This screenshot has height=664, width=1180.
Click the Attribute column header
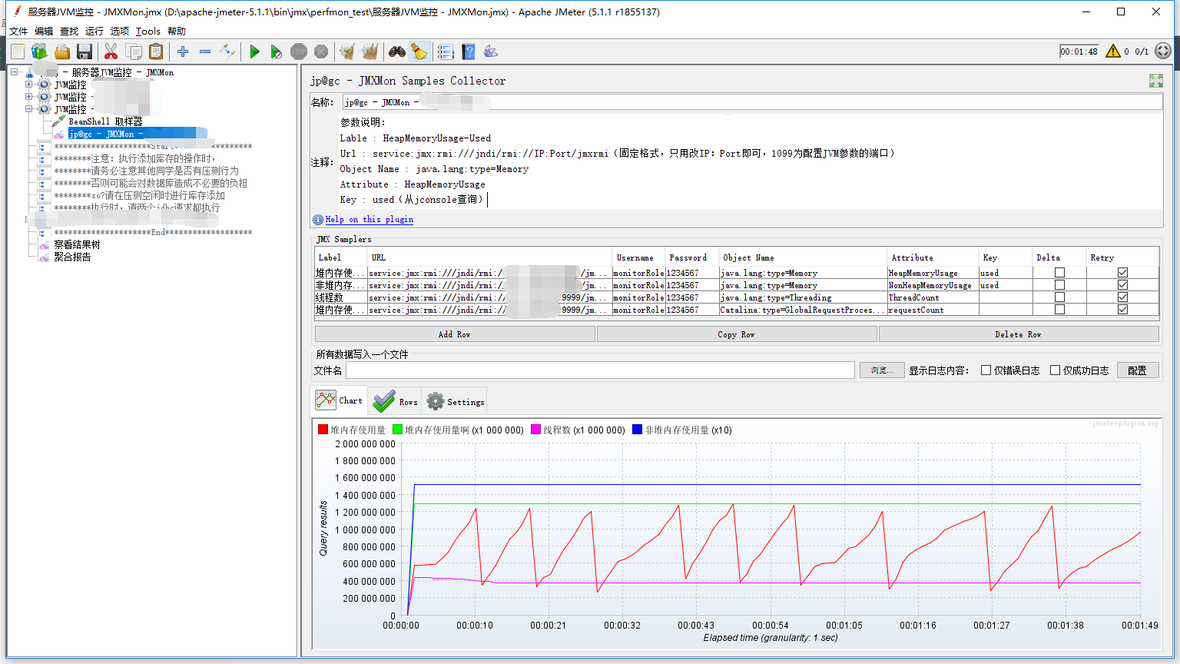point(933,257)
